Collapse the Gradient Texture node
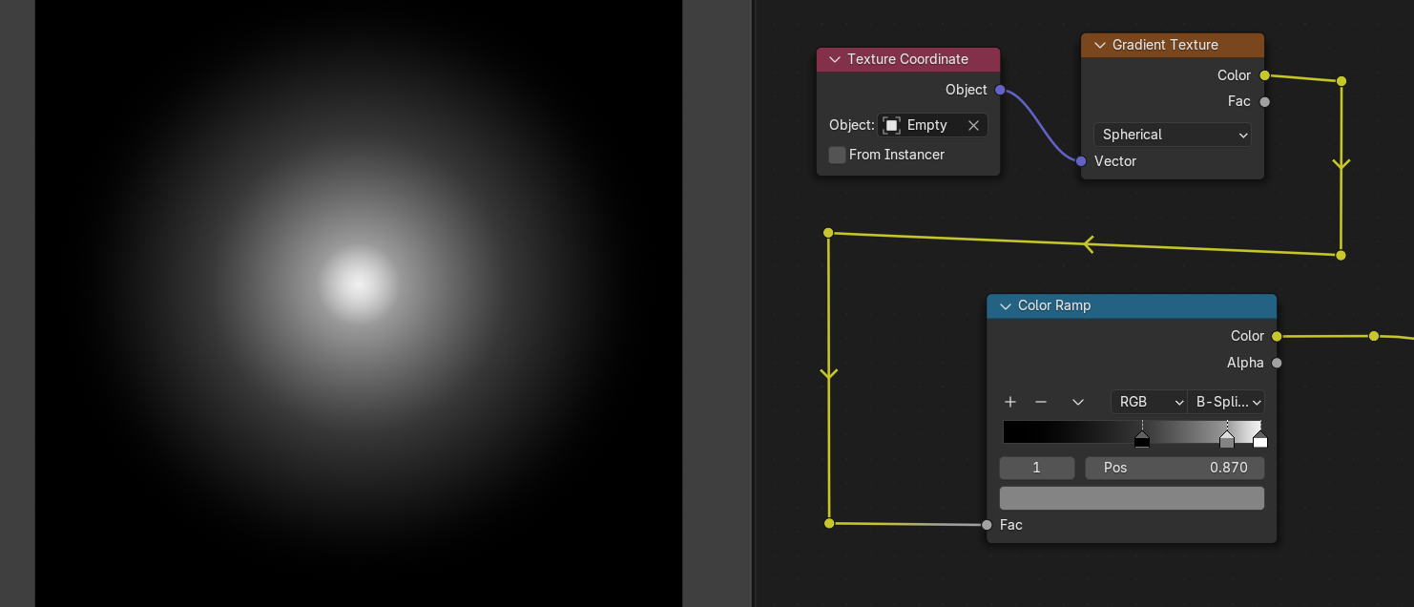The width and height of the screenshot is (1414, 607). tap(1099, 45)
